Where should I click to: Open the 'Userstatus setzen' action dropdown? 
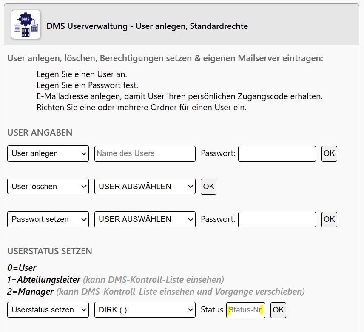coord(48,310)
